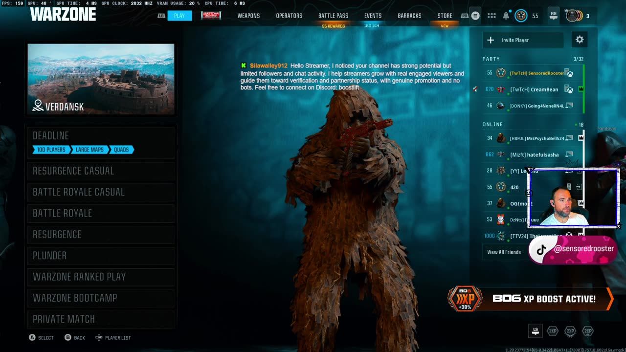626x352 pixels.
Task: Activate the weapon 2XP token with crossed guns
Action: point(570,331)
